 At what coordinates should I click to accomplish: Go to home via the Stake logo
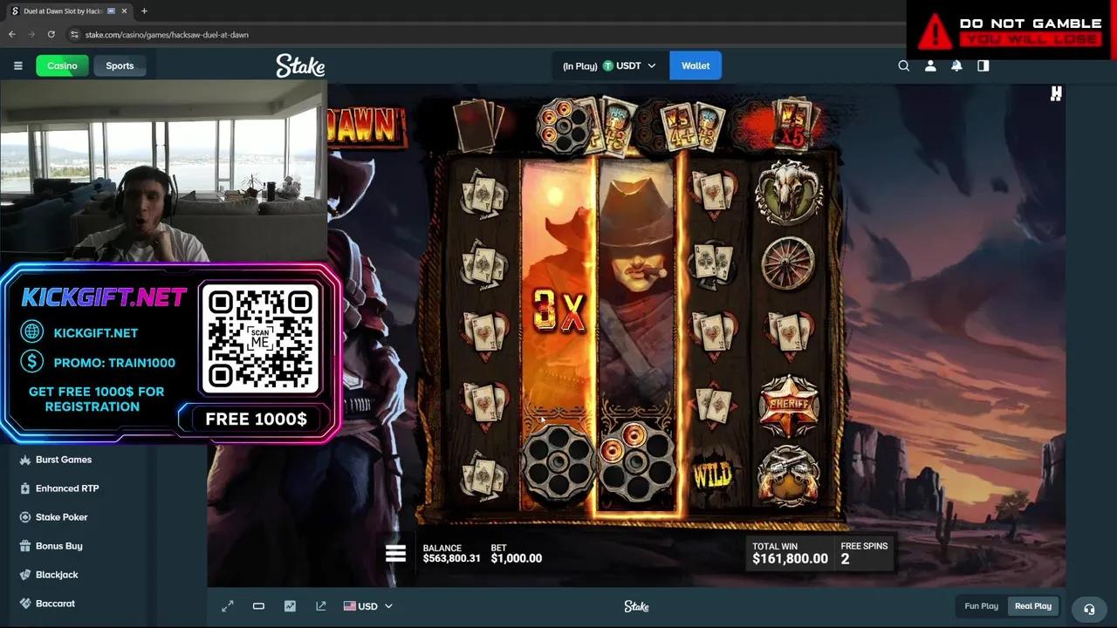coord(300,65)
